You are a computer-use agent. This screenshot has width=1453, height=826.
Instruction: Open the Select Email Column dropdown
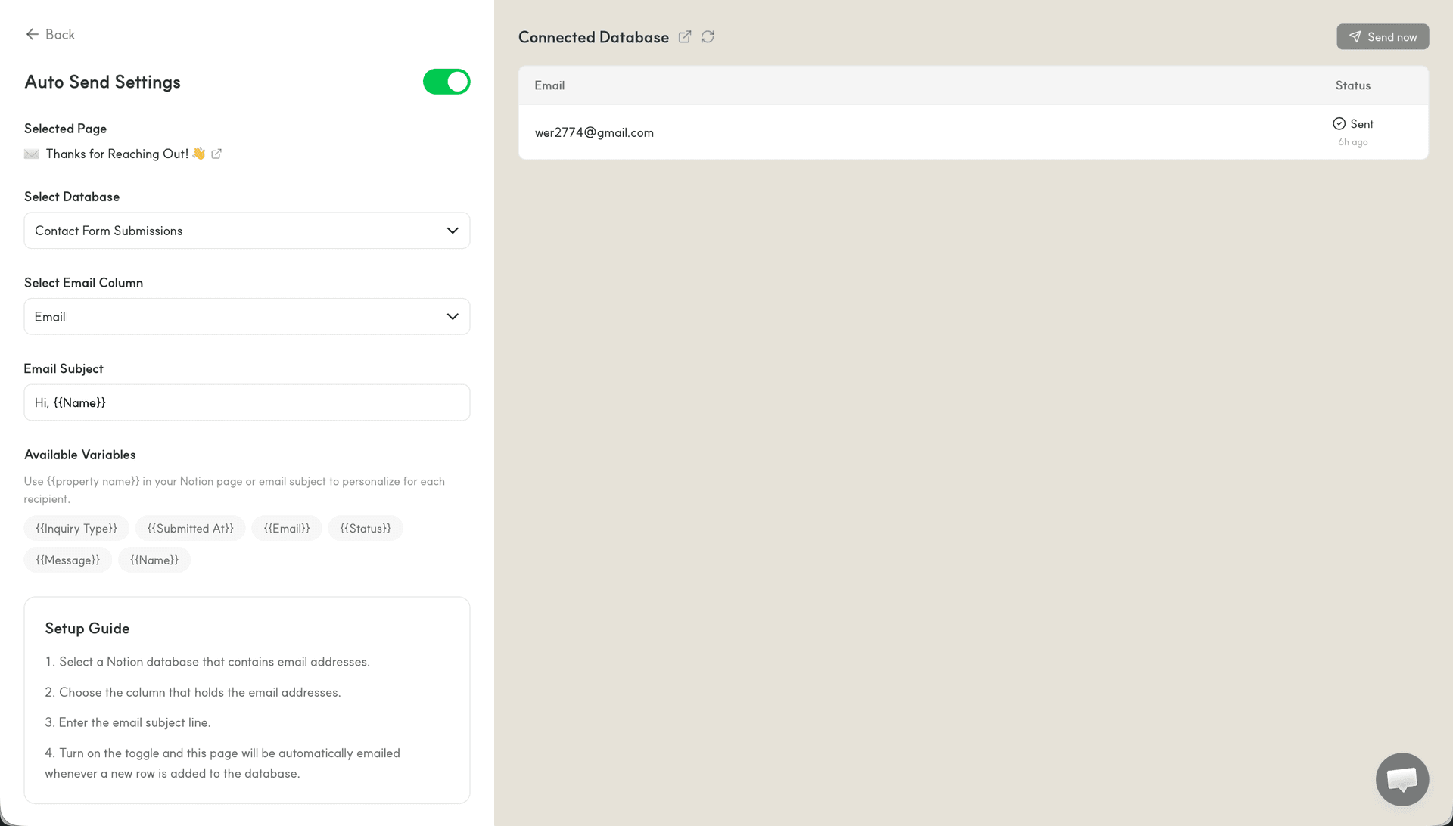(247, 316)
